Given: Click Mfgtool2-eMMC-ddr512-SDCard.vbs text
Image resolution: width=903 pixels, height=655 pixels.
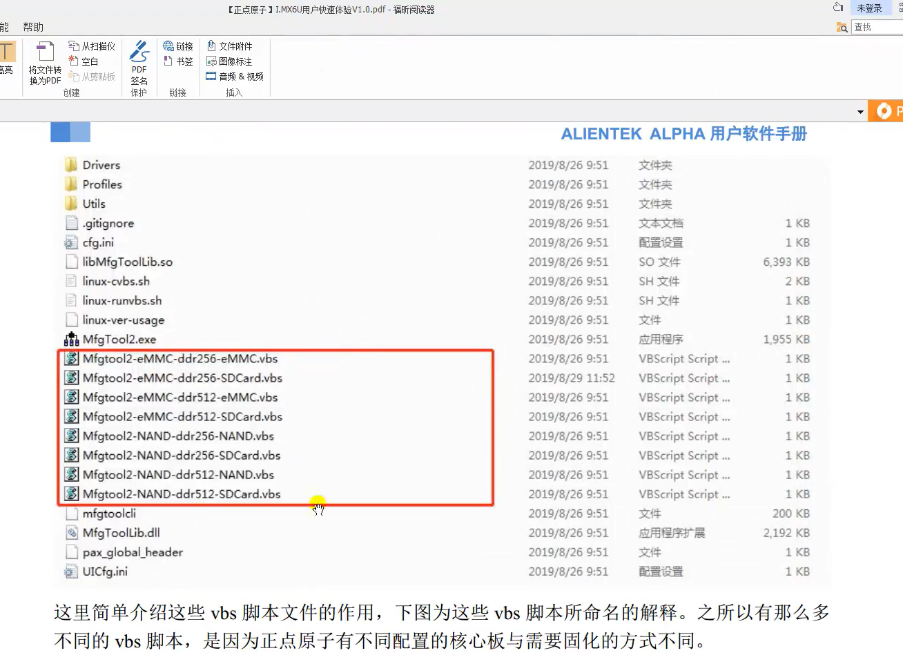Looking at the screenshot, I should click(x=182, y=416).
